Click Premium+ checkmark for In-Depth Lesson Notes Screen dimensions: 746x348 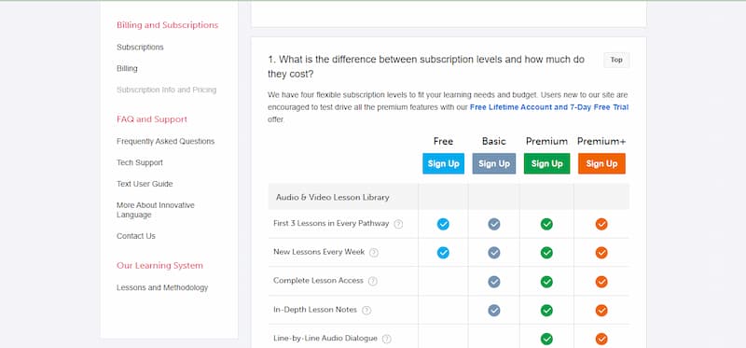pos(601,311)
